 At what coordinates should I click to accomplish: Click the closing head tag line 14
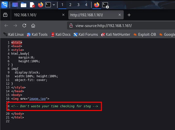point(18,91)
